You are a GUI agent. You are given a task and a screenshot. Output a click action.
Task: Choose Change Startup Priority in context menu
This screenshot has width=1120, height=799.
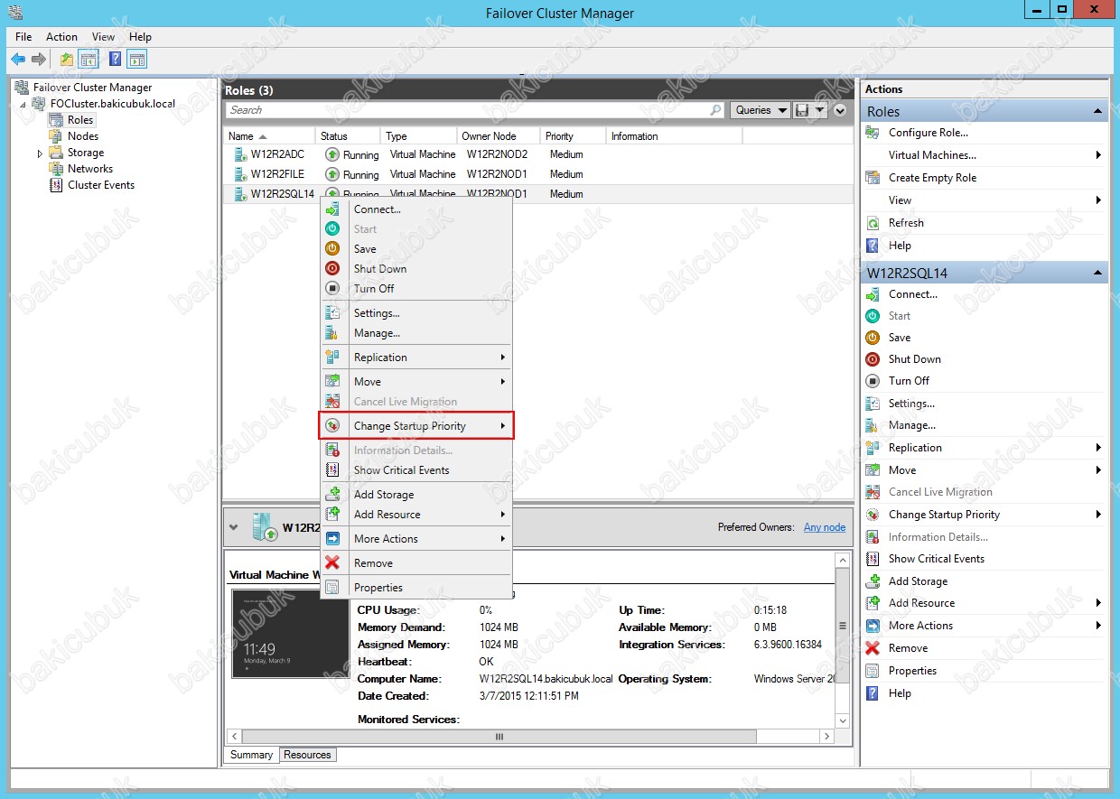(x=416, y=426)
